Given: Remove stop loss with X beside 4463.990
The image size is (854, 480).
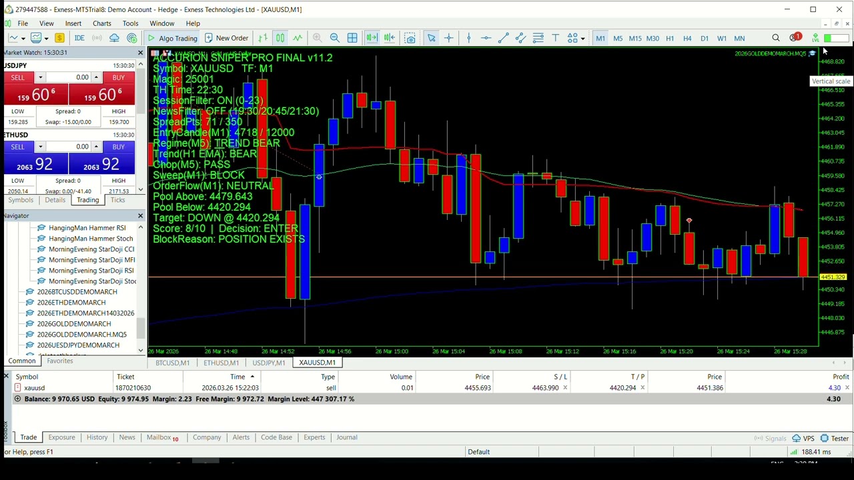Looking at the screenshot, I should coord(565,388).
